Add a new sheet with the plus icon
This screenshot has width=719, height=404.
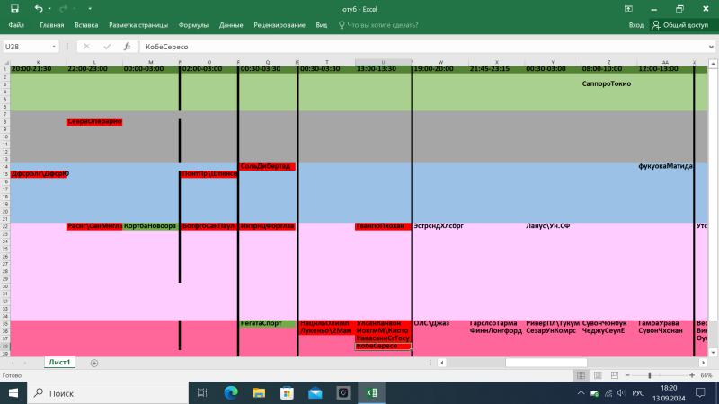[x=94, y=363]
